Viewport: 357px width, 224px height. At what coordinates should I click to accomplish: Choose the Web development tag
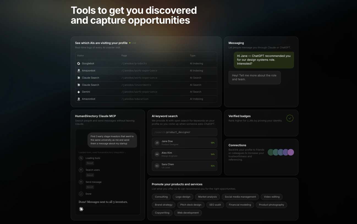tap(188, 213)
